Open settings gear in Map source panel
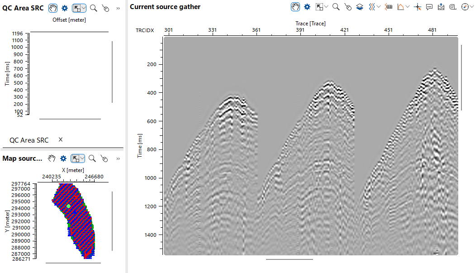 pyautogui.click(x=63, y=158)
